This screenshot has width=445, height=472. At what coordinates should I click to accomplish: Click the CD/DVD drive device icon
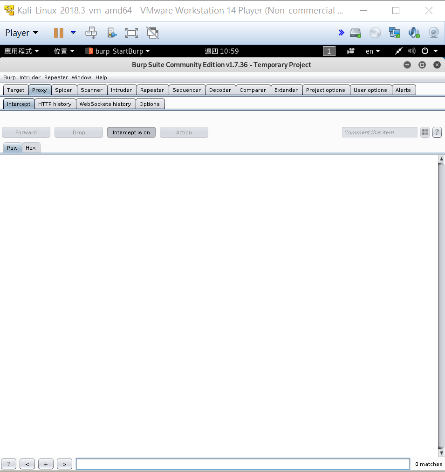tap(375, 33)
